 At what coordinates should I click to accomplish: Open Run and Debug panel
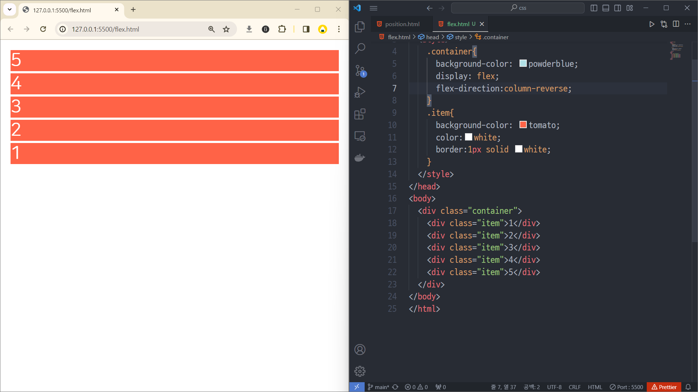[360, 92]
